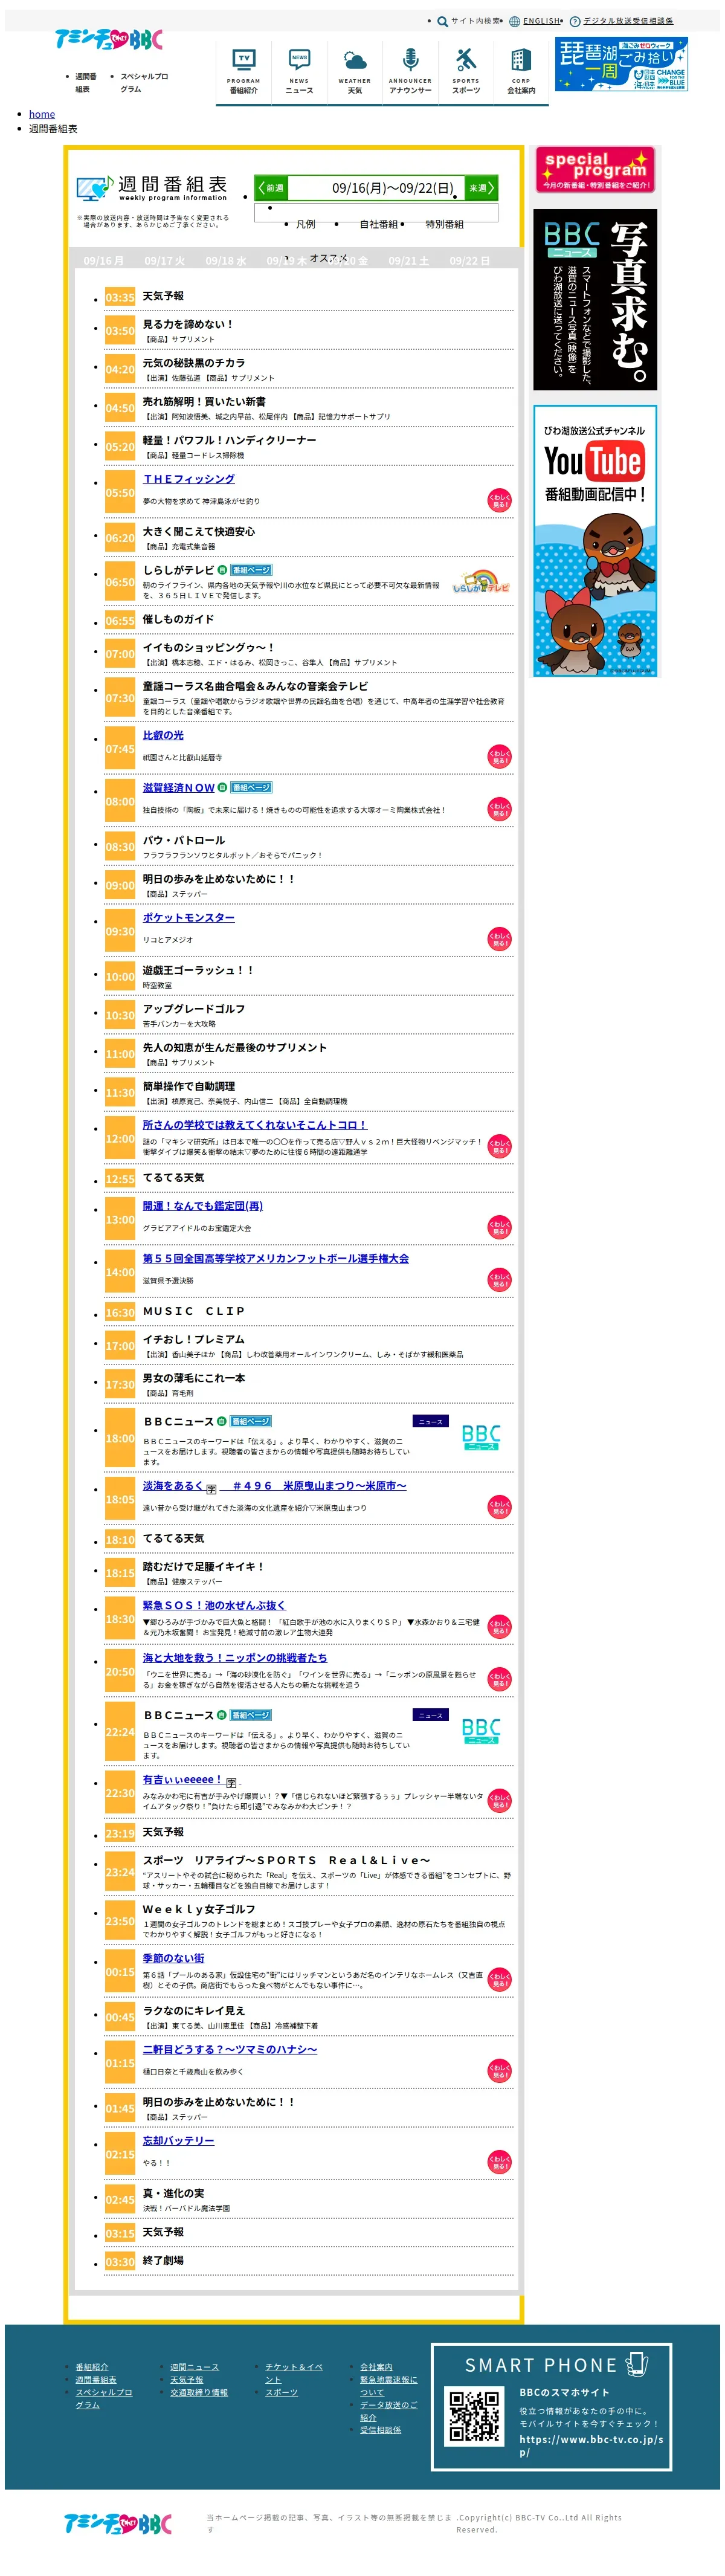Select the 09/18 水 day tab
The height and width of the screenshot is (2576, 725).
[226, 260]
